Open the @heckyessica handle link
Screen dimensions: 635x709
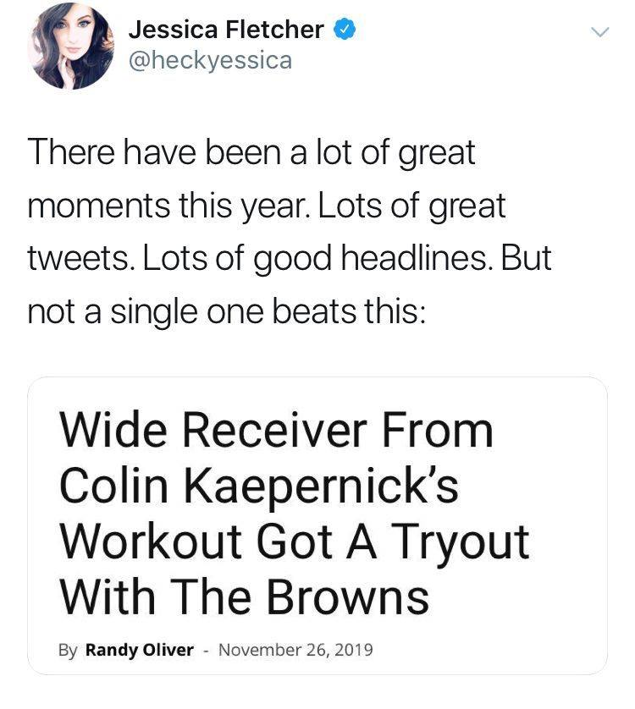point(209,61)
